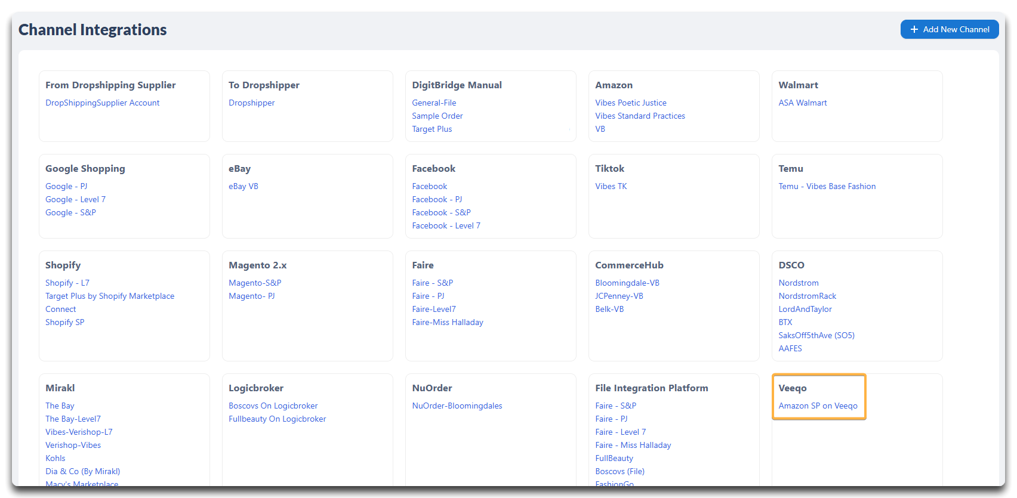Open Faire - S&P in Faire card
This screenshot has height=498, width=1017.
tap(433, 283)
